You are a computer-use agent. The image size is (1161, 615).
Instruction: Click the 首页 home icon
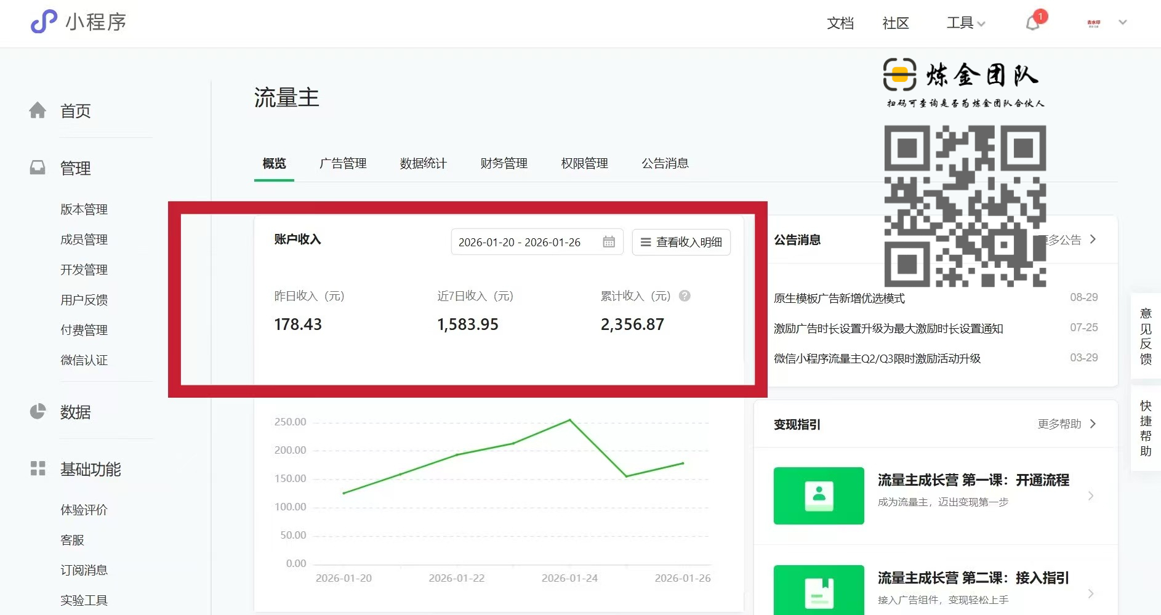(x=38, y=110)
